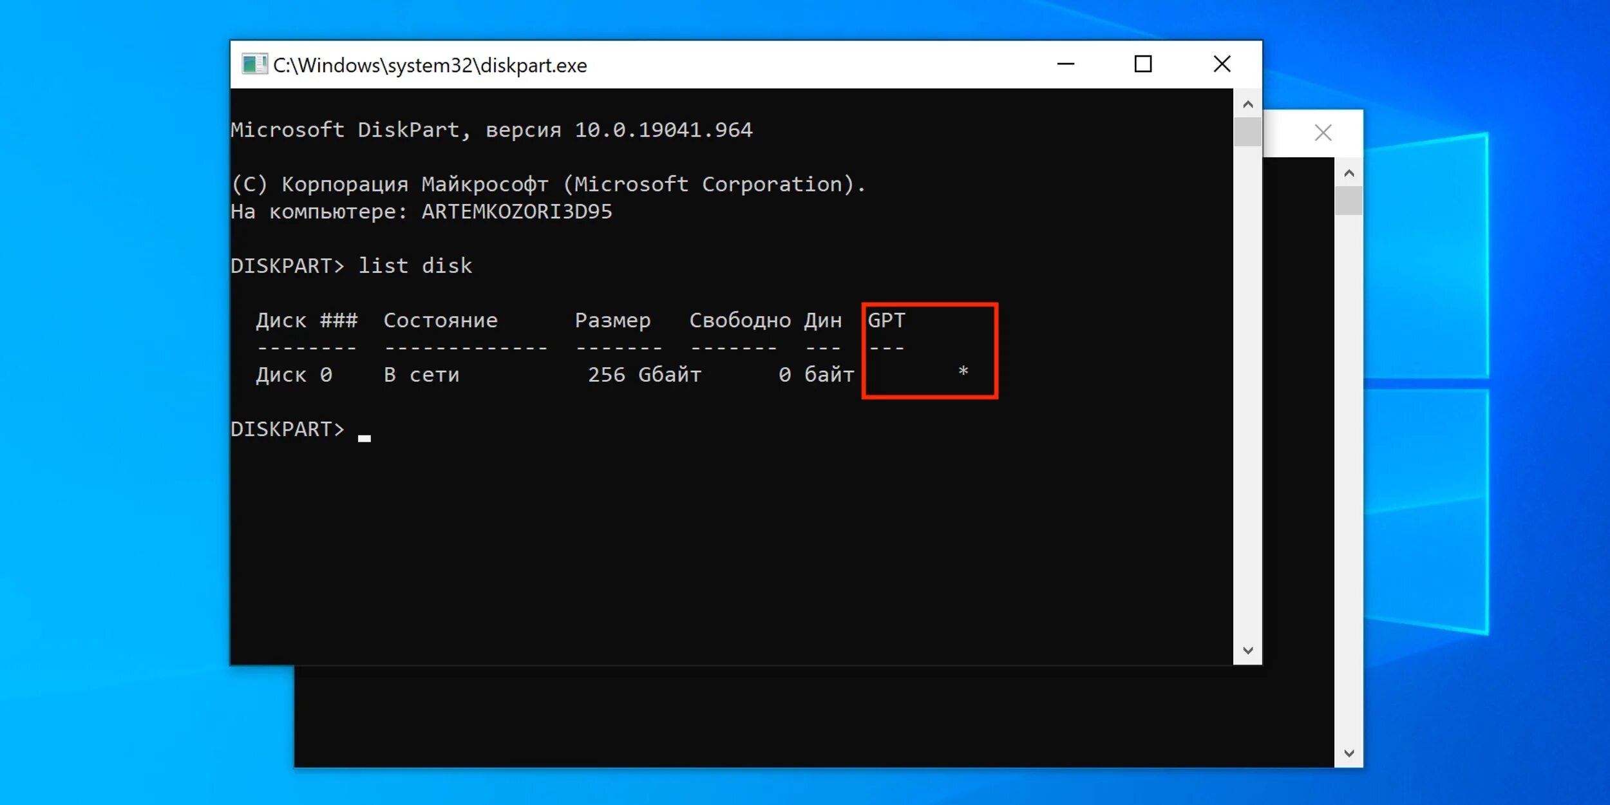Click diskpart scrollbar up arrow
Screen dimensions: 1610x805
click(1248, 104)
